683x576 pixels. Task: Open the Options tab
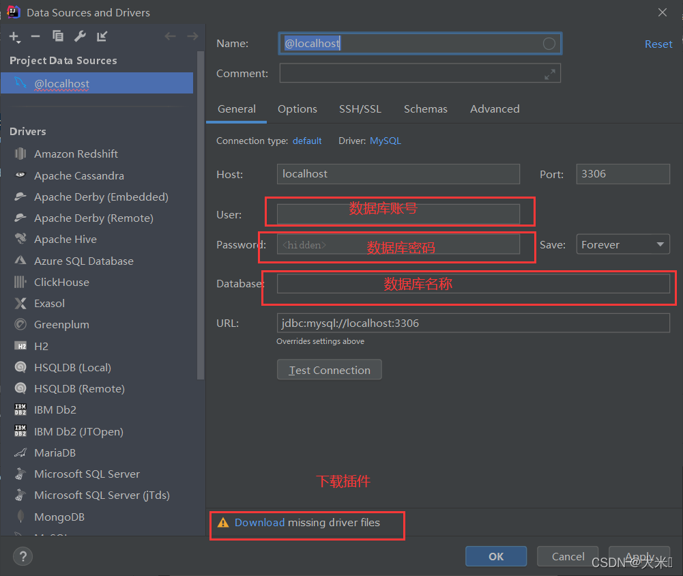pyautogui.click(x=297, y=109)
